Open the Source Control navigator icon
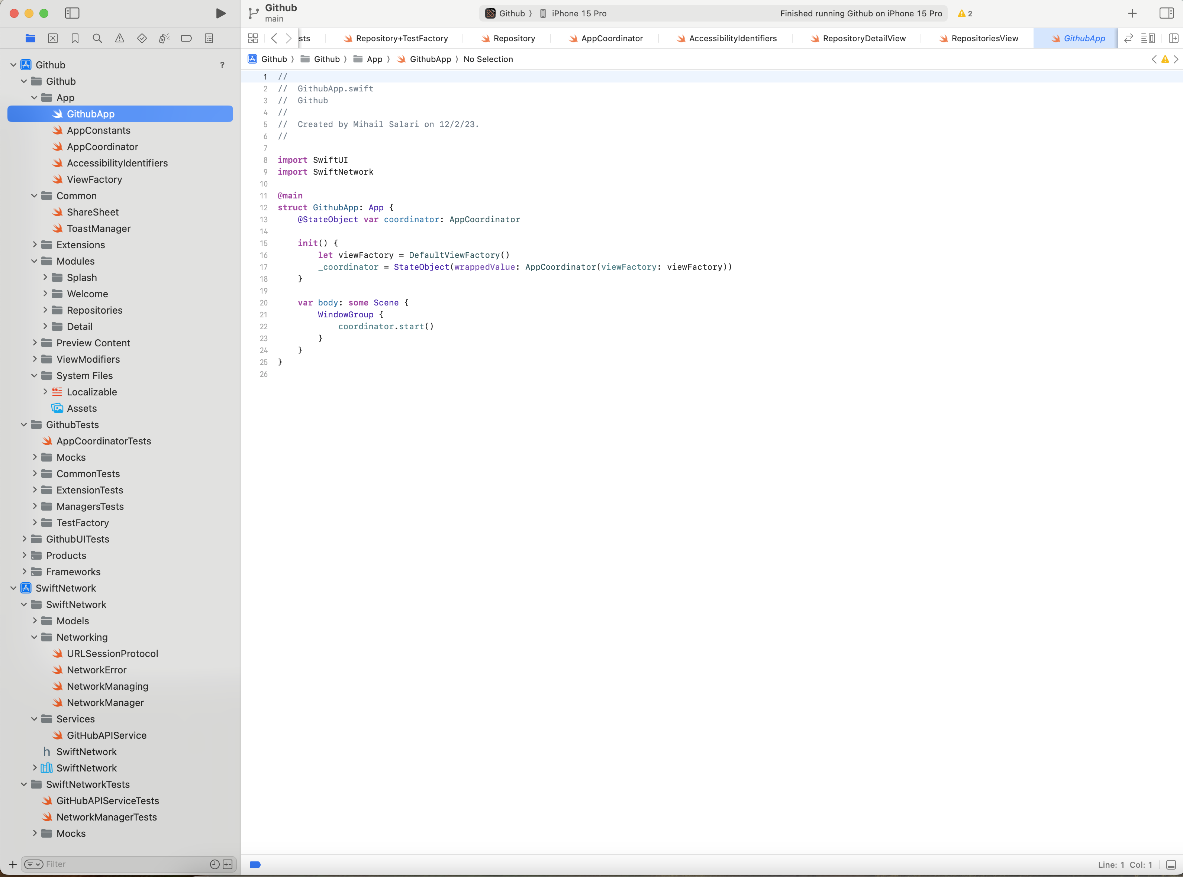The height and width of the screenshot is (877, 1183). tap(52, 38)
